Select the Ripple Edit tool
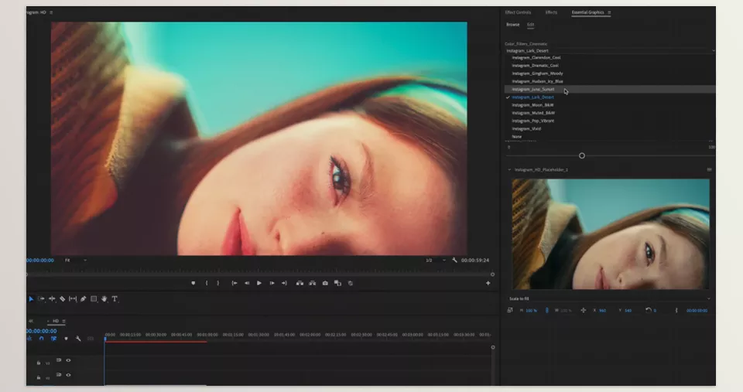743x392 pixels. click(x=52, y=298)
